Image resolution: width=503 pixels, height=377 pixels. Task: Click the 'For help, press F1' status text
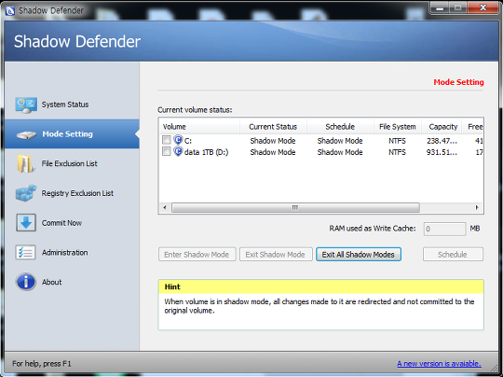pos(42,364)
